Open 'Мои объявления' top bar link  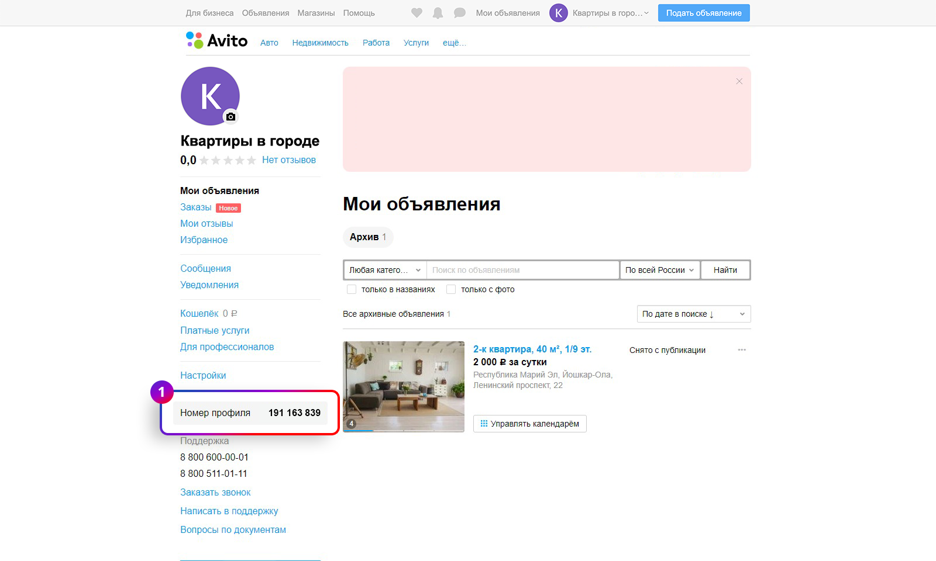508,13
